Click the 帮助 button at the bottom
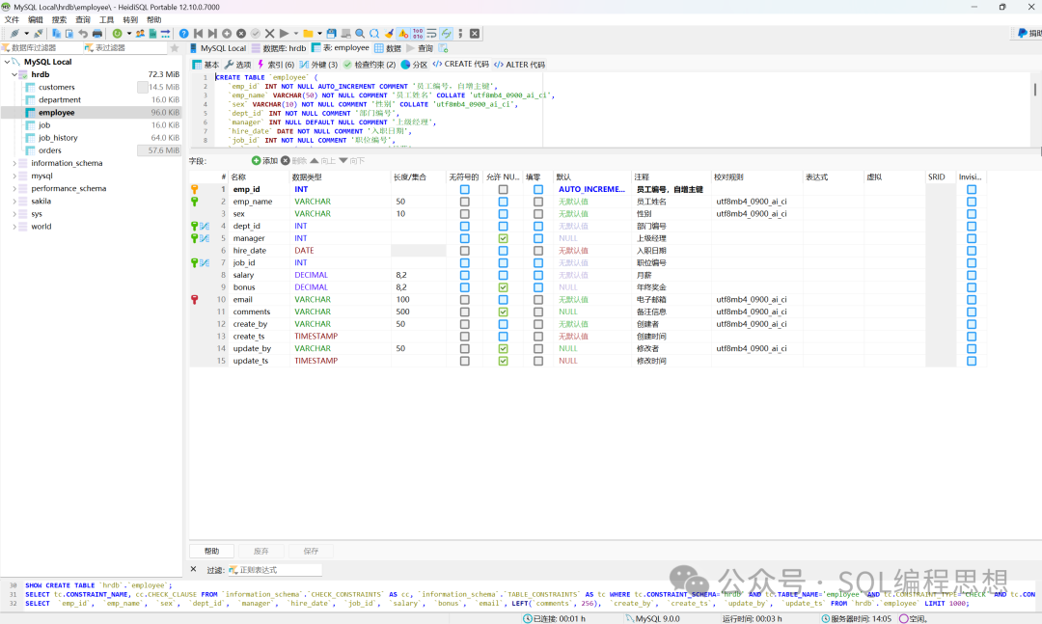This screenshot has height=624, width=1042. (x=212, y=551)
